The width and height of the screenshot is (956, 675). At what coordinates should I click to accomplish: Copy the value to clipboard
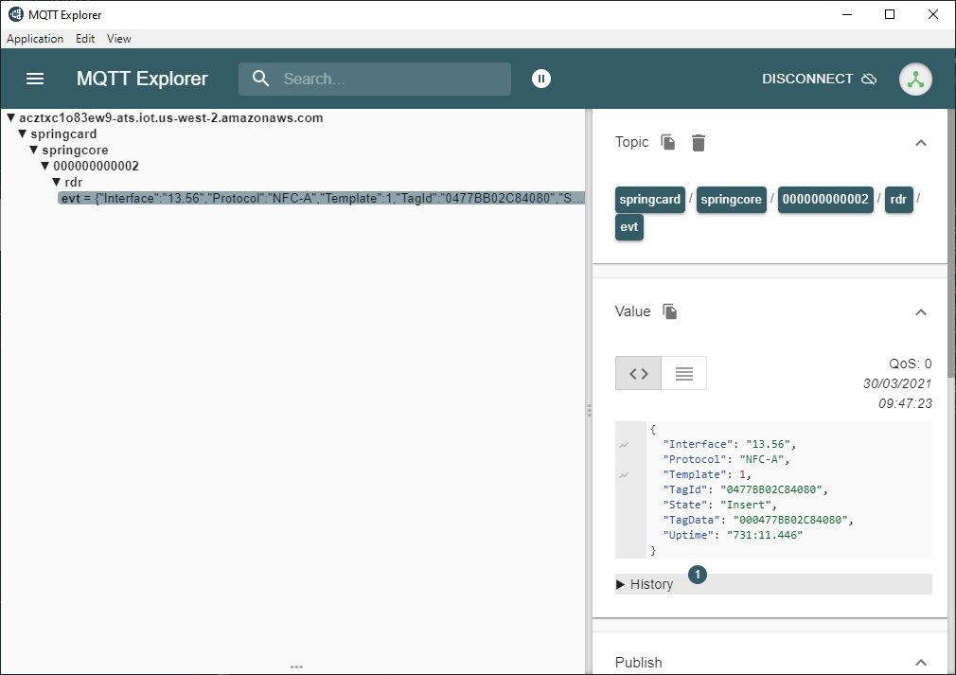pyautogui.click(x=670, y=311)
